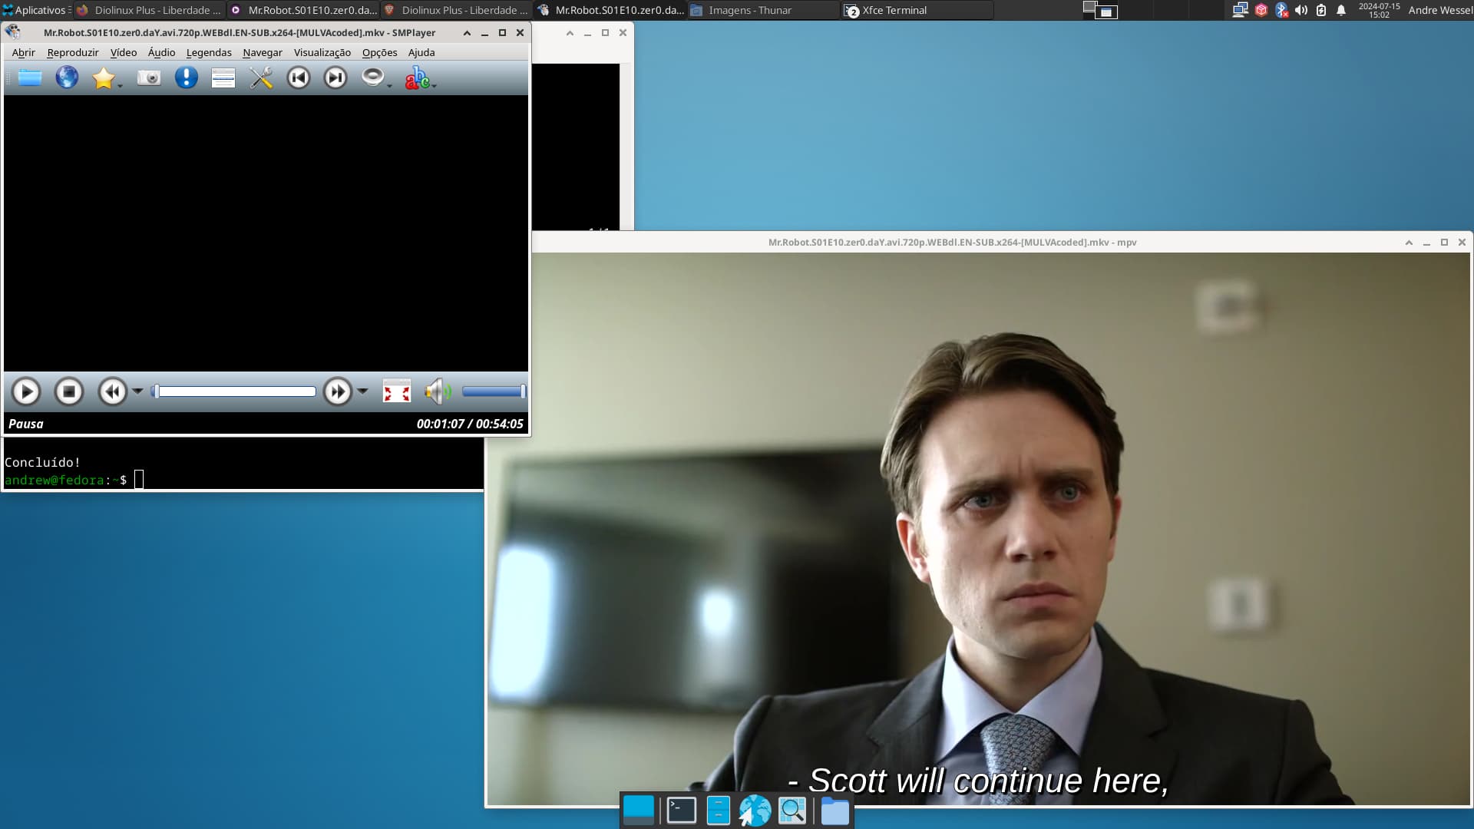Click the SMPlayer seek bar
1474x829 pixels.
coord(234,391)
